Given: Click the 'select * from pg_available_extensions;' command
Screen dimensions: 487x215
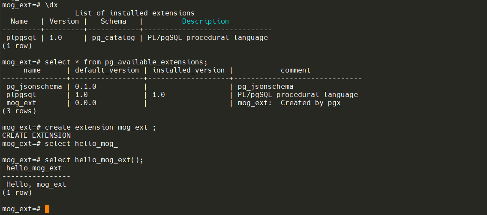Looking at the screenshot, I should [126, 62].
